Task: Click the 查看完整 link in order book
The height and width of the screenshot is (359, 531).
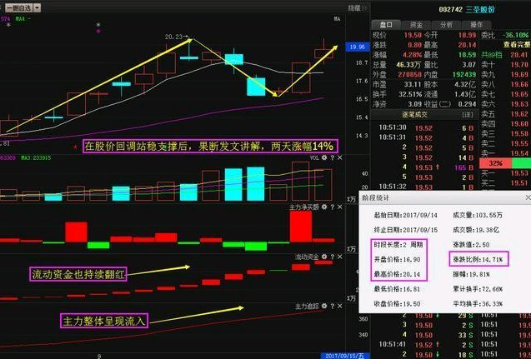Action: pos(513,44)
